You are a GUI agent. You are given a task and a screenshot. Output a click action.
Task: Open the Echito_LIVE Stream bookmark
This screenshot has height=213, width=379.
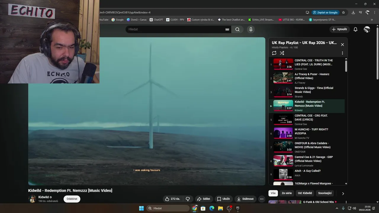pyautogui.click(x=261, y=20)
